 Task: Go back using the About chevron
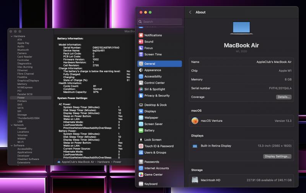[x=190, y=12]
